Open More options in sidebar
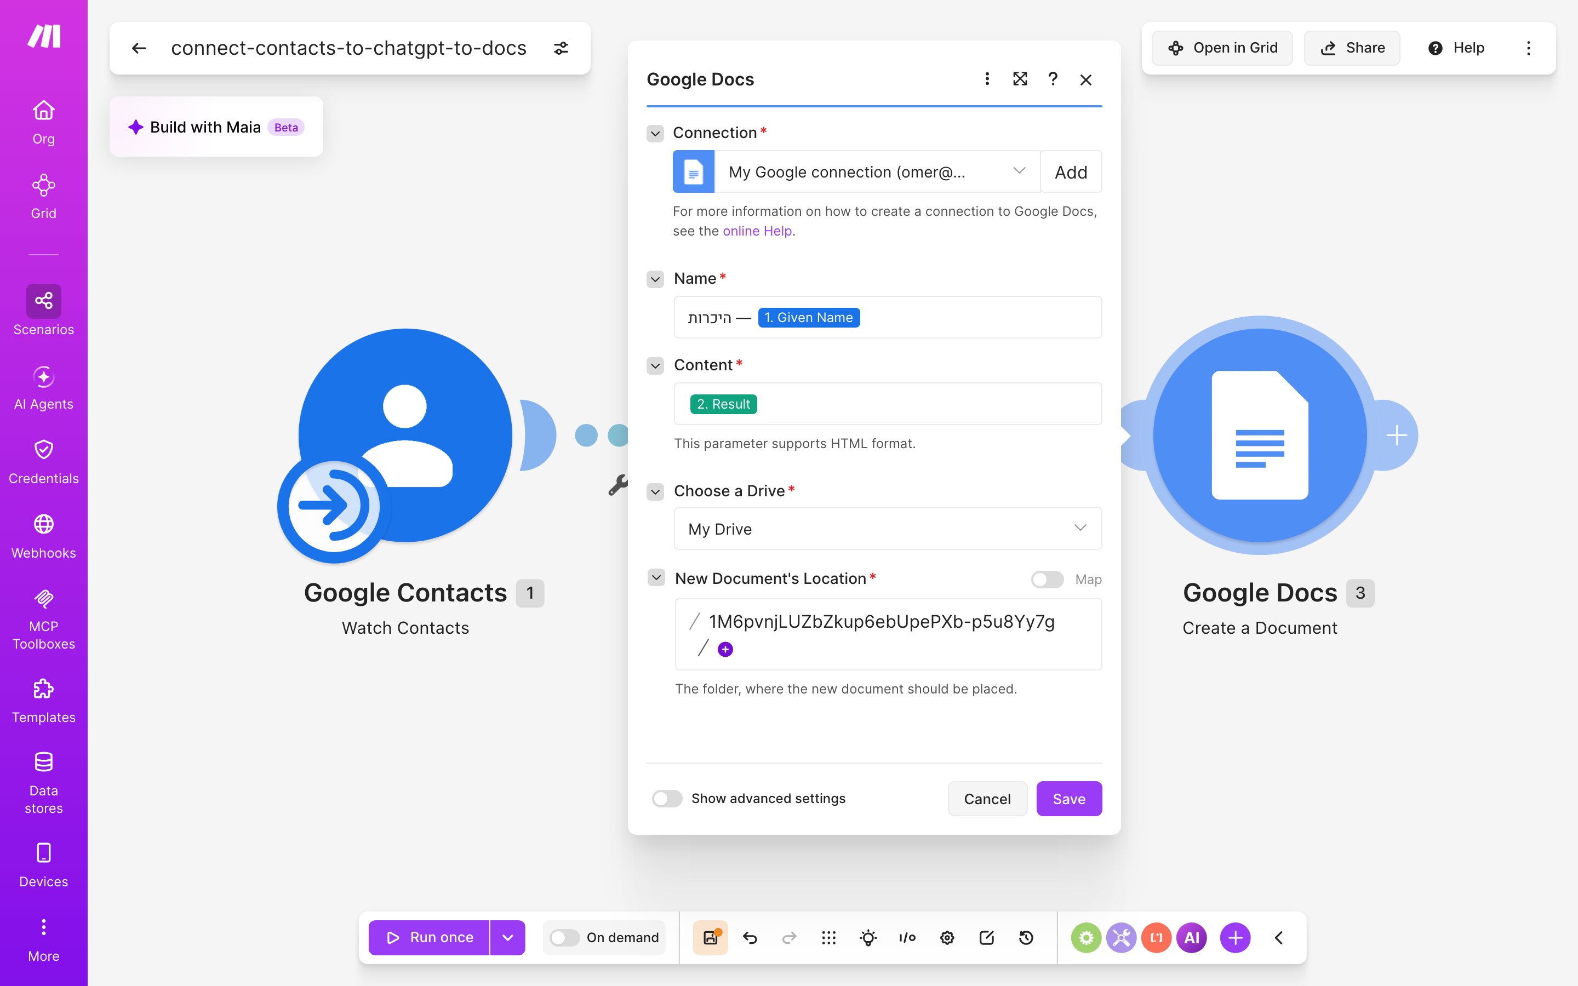 point(44,939)
